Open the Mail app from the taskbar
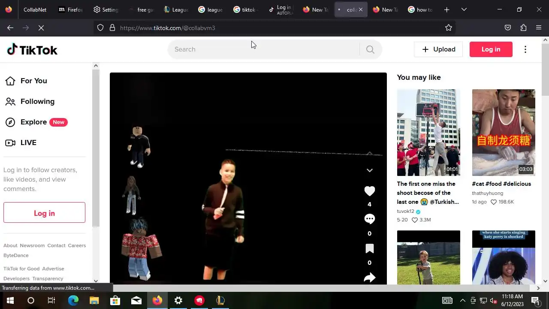Image resolution: width=549 pixels, height=309 pixels. (136, 300)
